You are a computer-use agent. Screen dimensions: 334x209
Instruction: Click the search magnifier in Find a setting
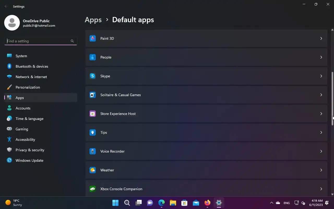(x=72, y=41)
